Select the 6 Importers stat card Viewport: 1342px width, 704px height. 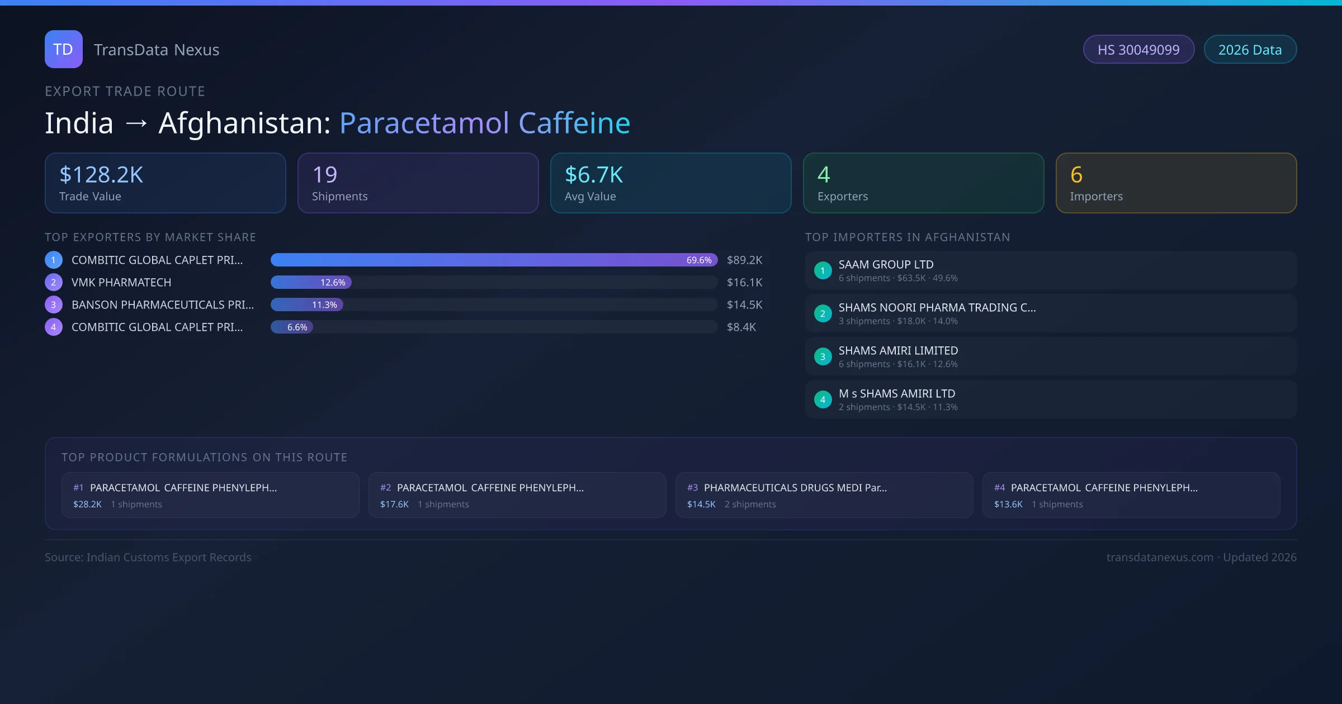[x=1176, y=183]
